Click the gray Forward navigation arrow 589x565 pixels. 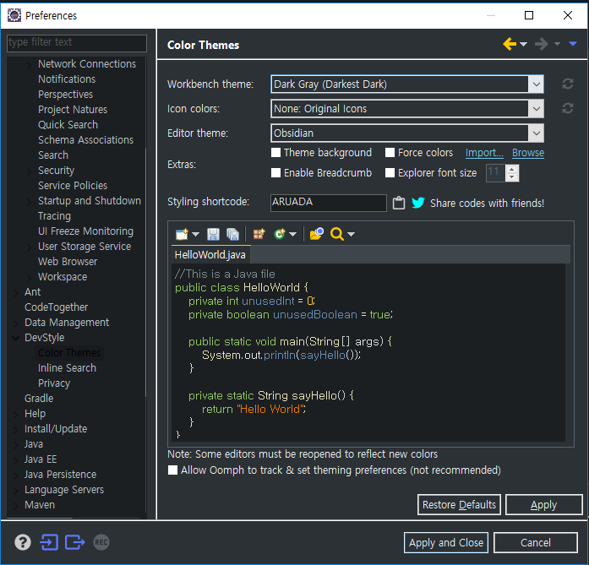point(542,44)
